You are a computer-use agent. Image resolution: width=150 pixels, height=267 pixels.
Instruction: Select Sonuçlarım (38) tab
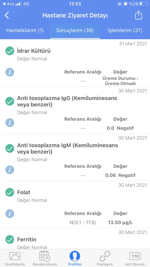click(x=75, y=31)
